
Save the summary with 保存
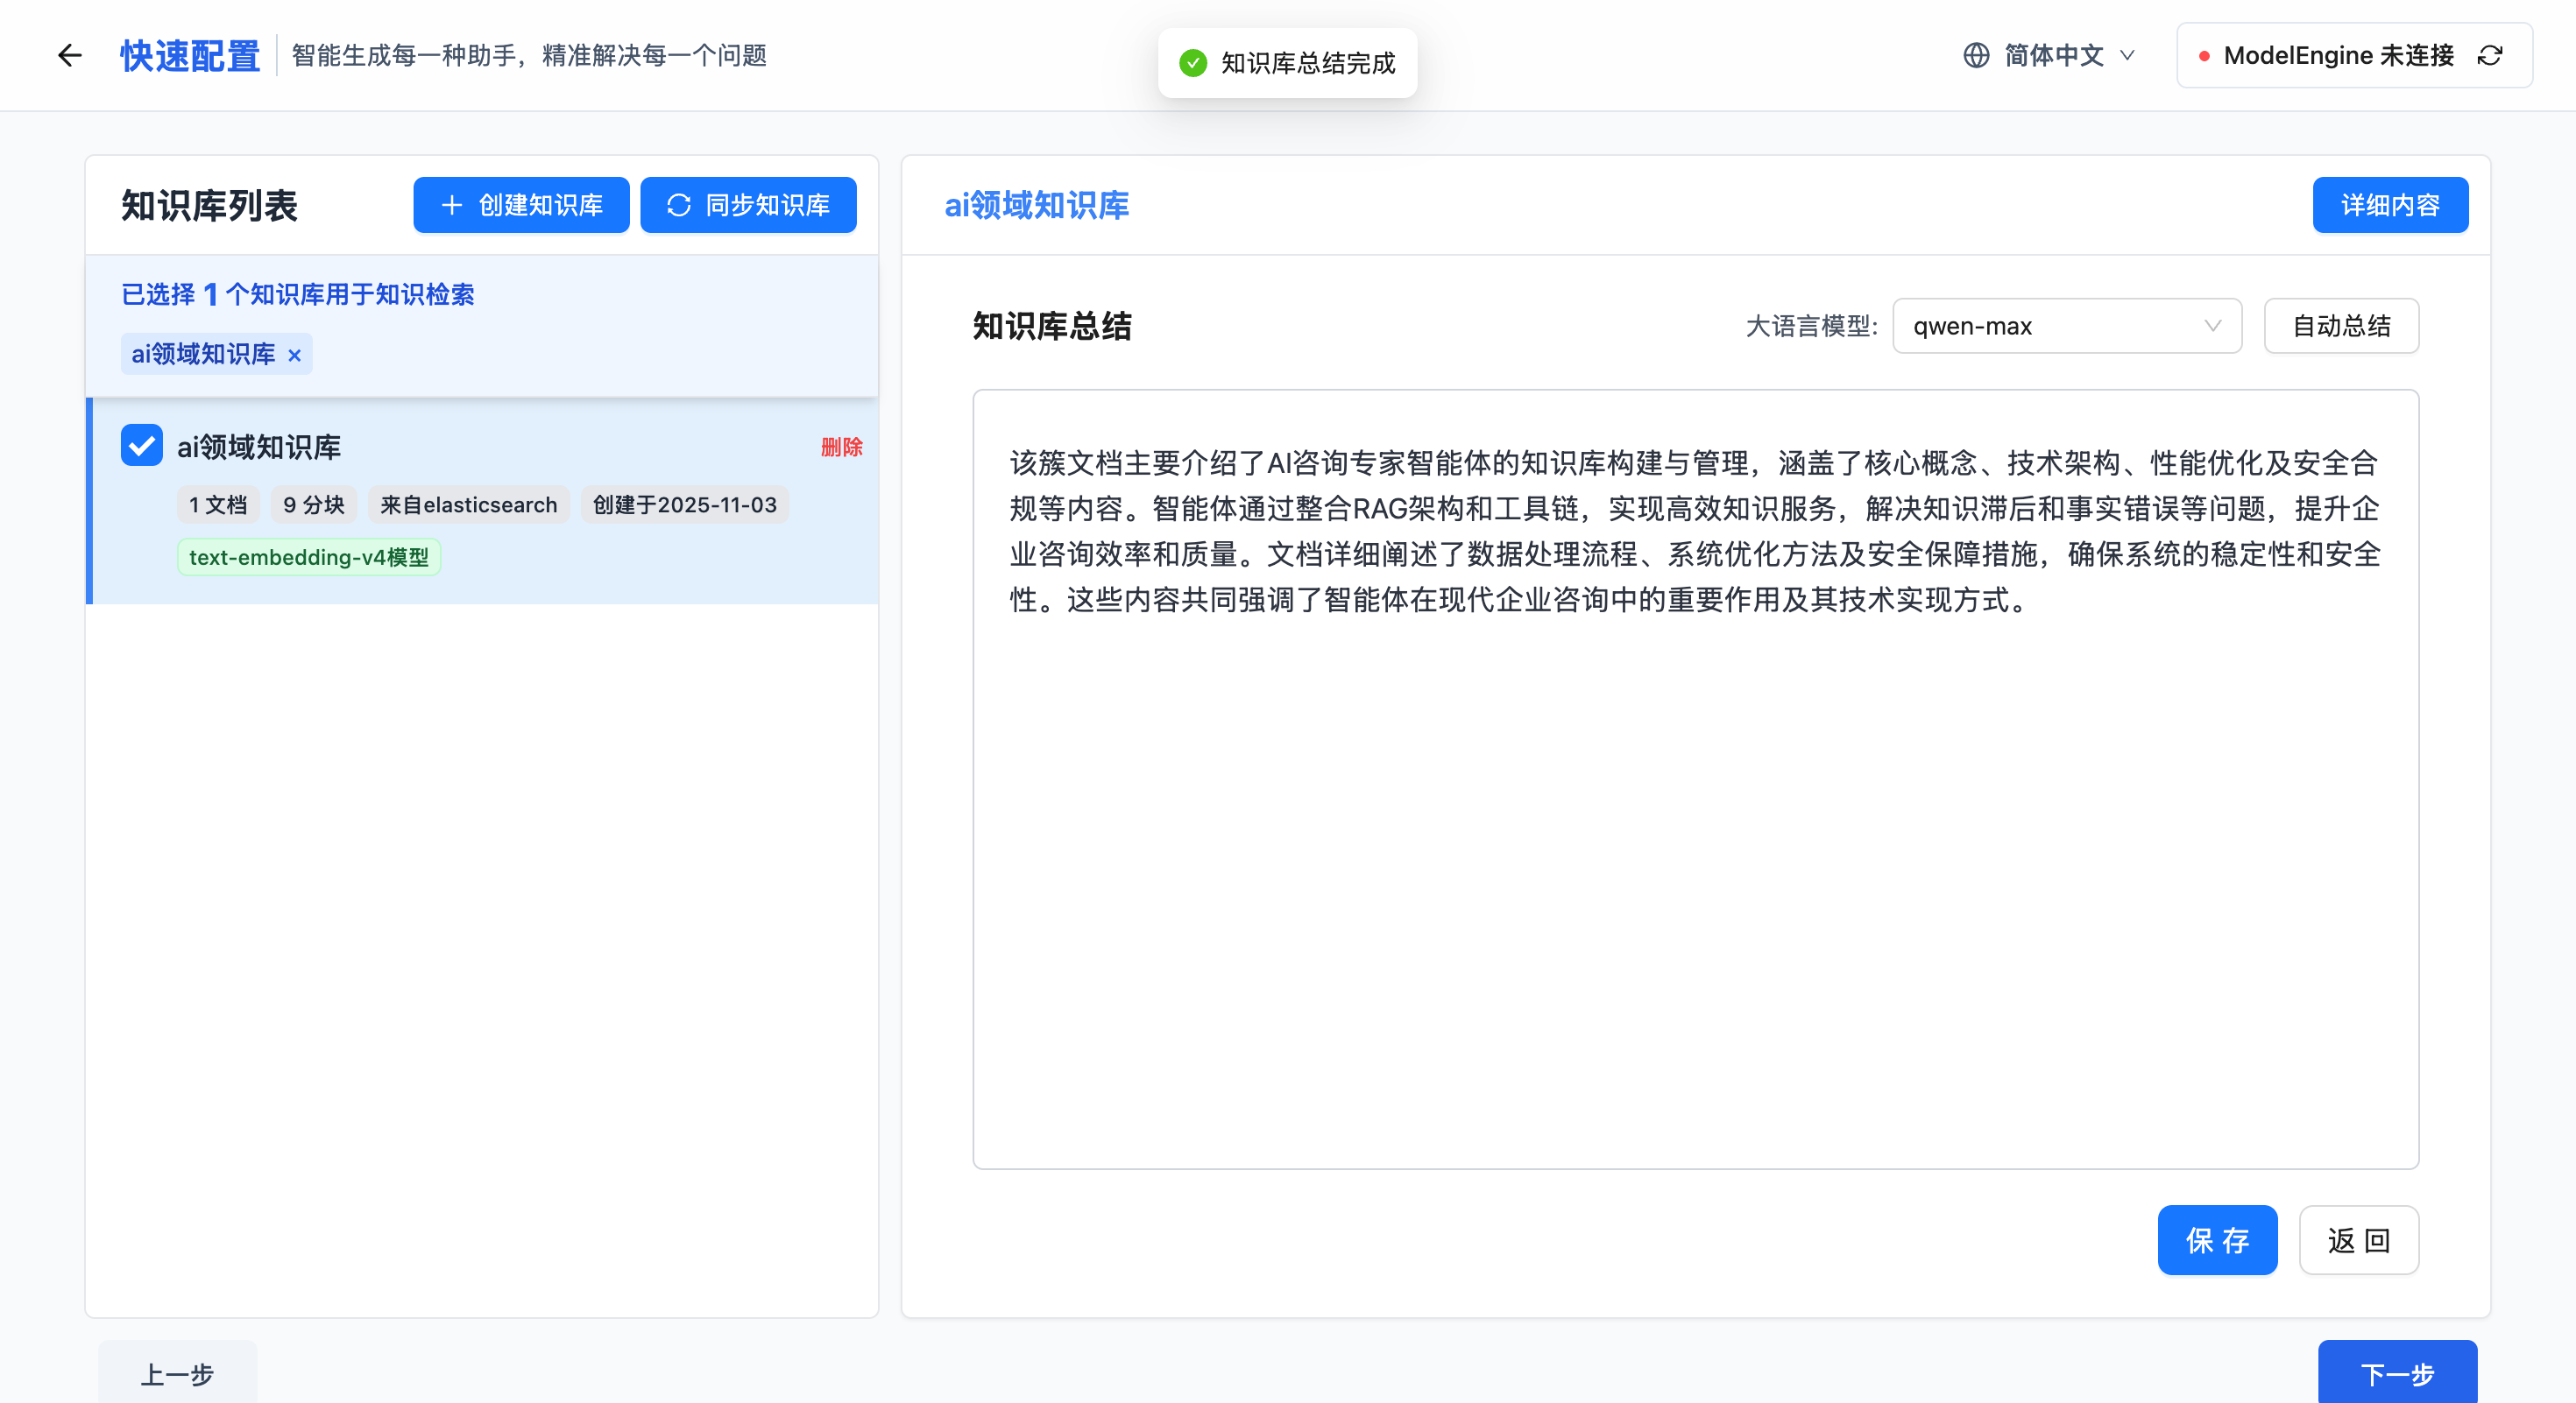click(x=2216, y=1240)
